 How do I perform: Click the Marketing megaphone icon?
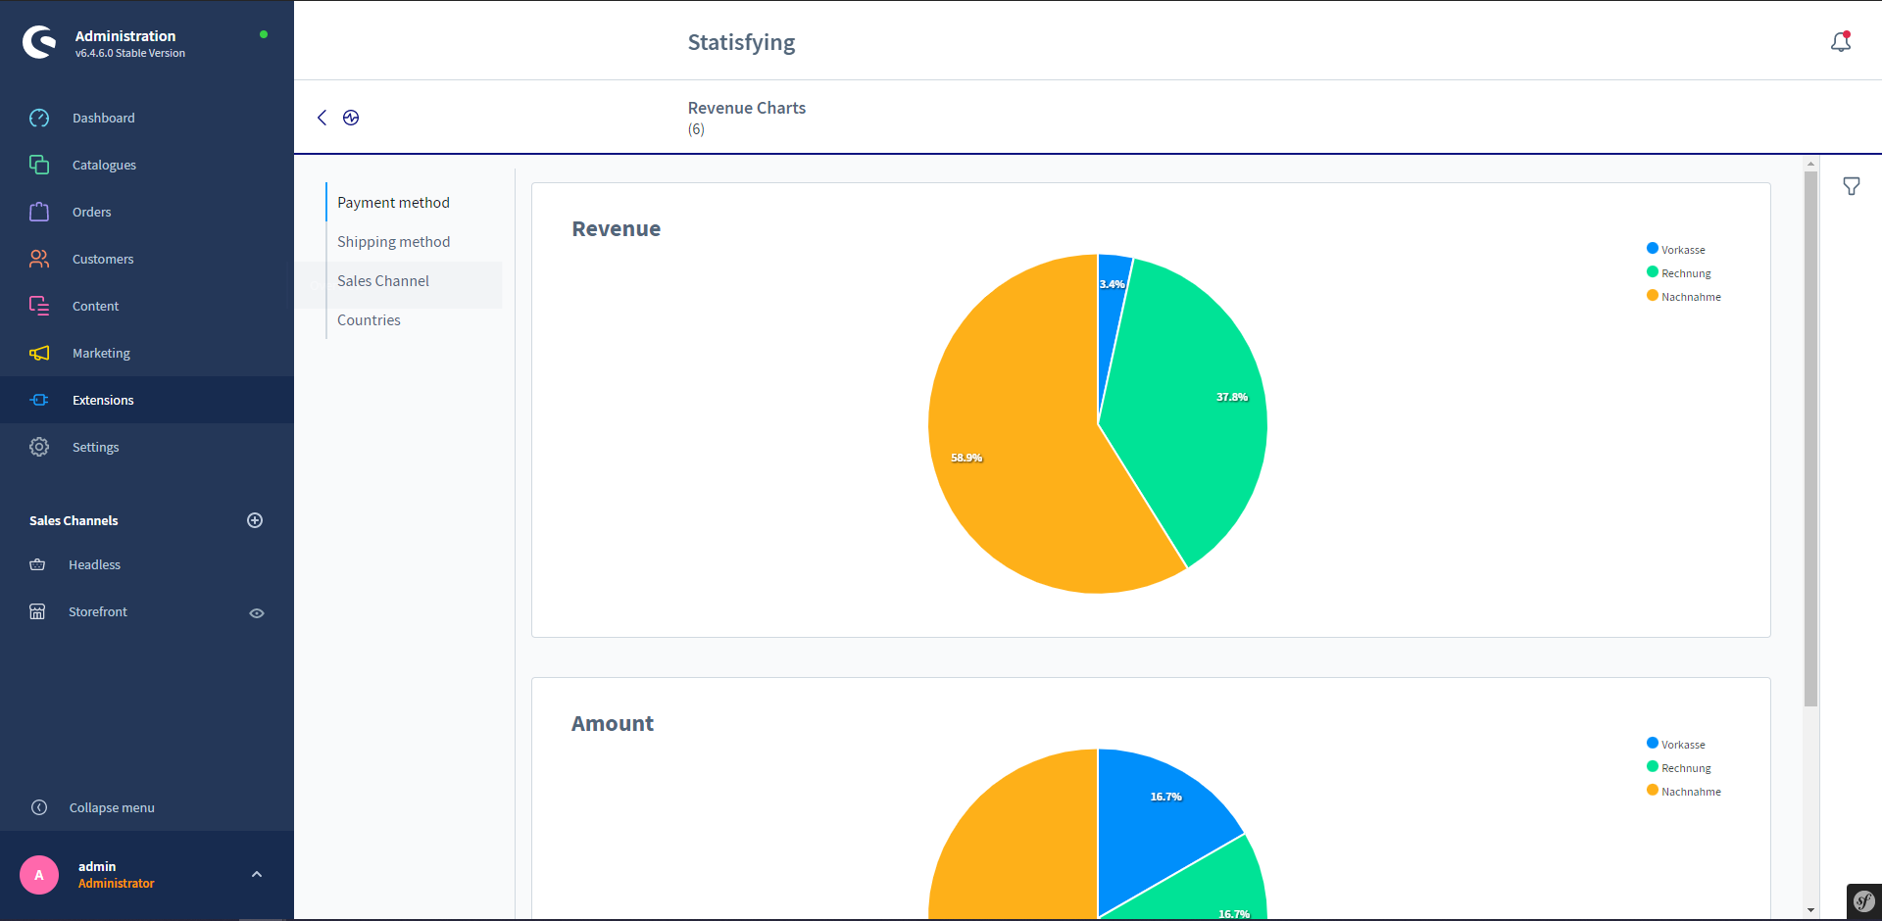39,353
